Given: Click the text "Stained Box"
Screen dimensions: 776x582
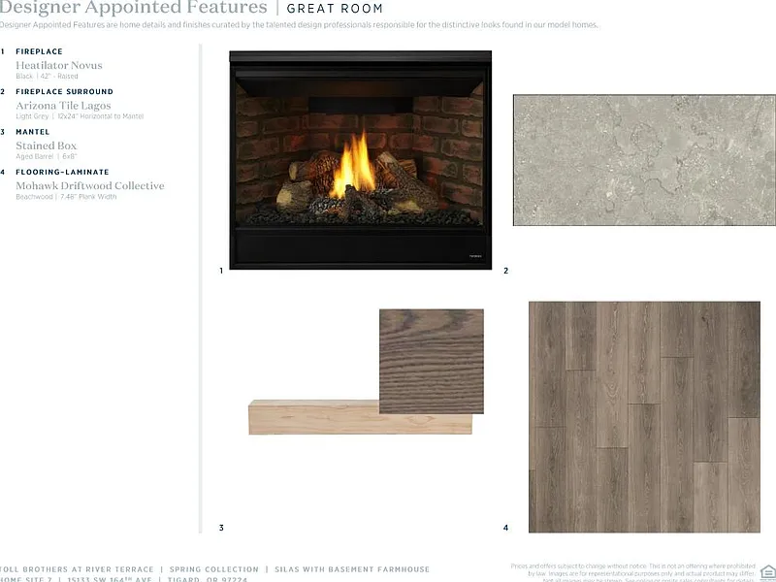Looking at the screenshot, I should (x=46, y=145).
